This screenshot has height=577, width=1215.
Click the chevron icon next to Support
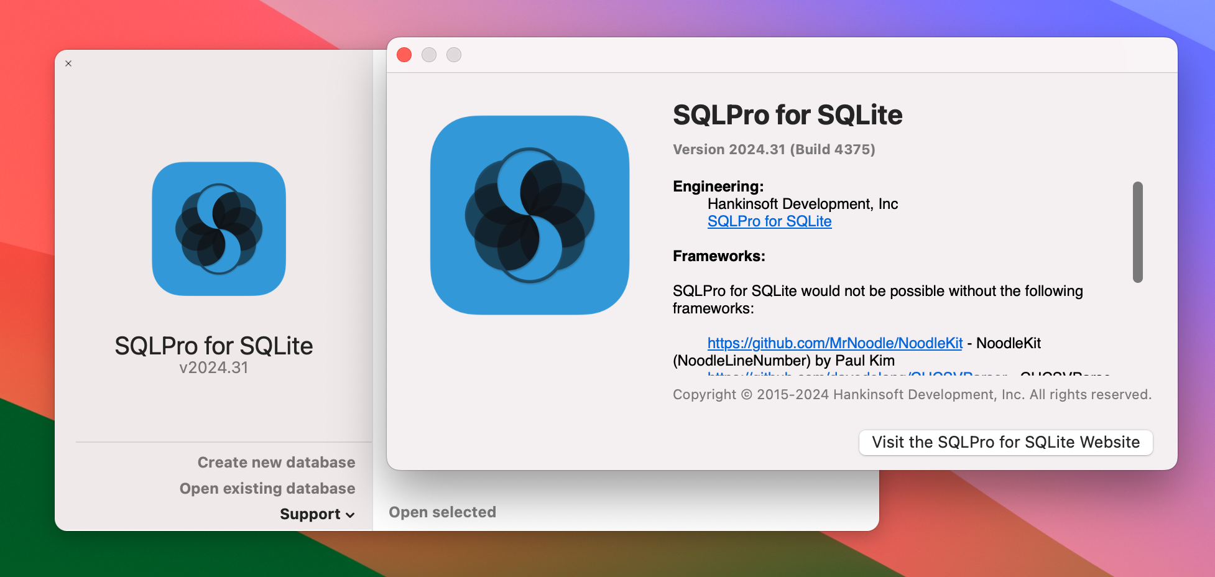pos(349,515)
